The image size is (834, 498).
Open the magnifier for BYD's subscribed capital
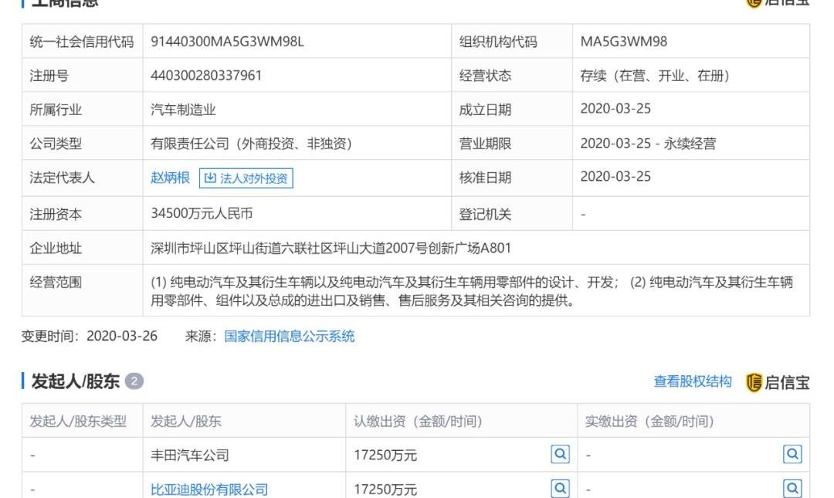pyautogui.click(x=560, y=488)
